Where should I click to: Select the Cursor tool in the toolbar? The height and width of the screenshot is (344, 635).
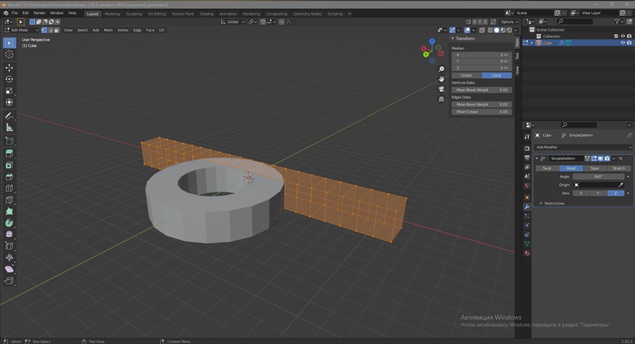point(9,55)
